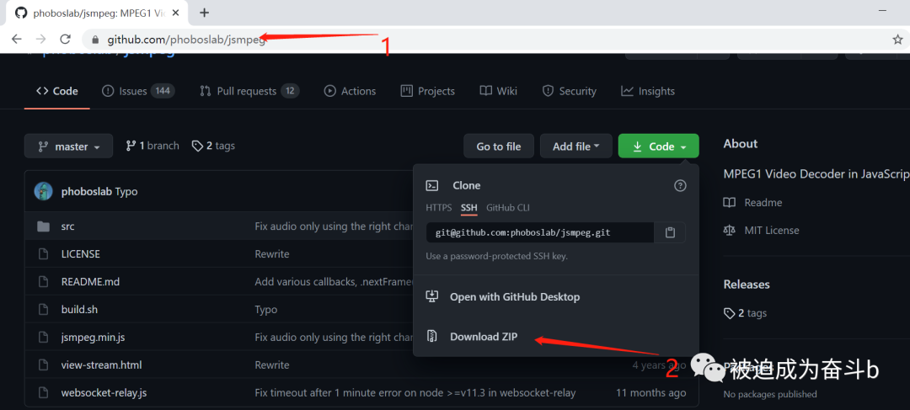
Task: Click the view-stream.html file icon
Action: click(43, 365)
